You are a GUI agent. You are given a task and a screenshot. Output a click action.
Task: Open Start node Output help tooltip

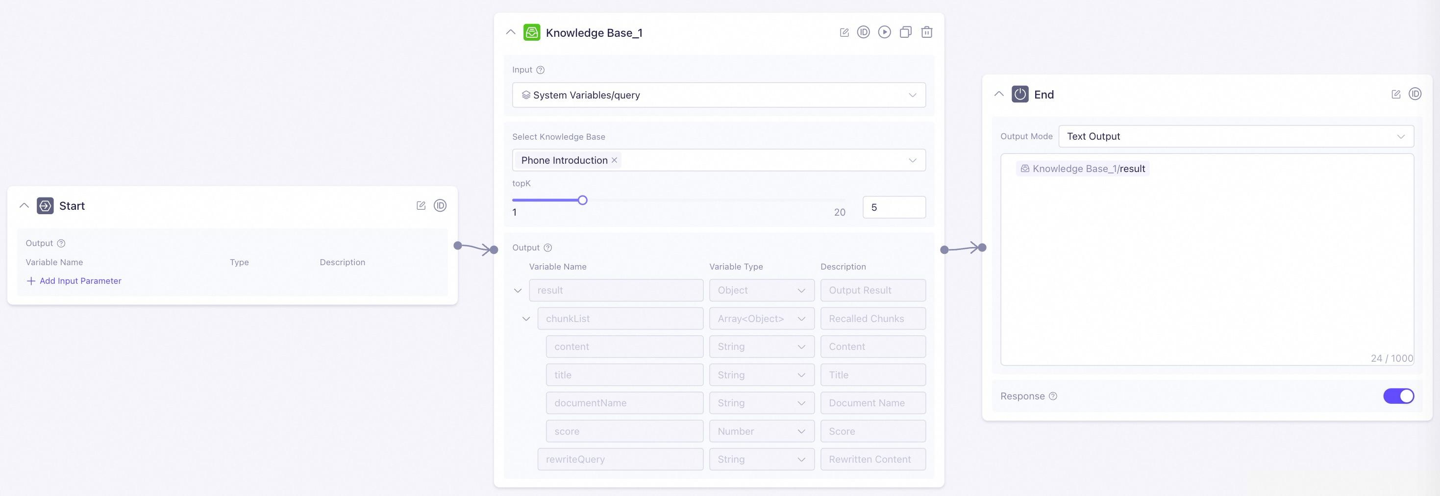click(x=61, y=243)
